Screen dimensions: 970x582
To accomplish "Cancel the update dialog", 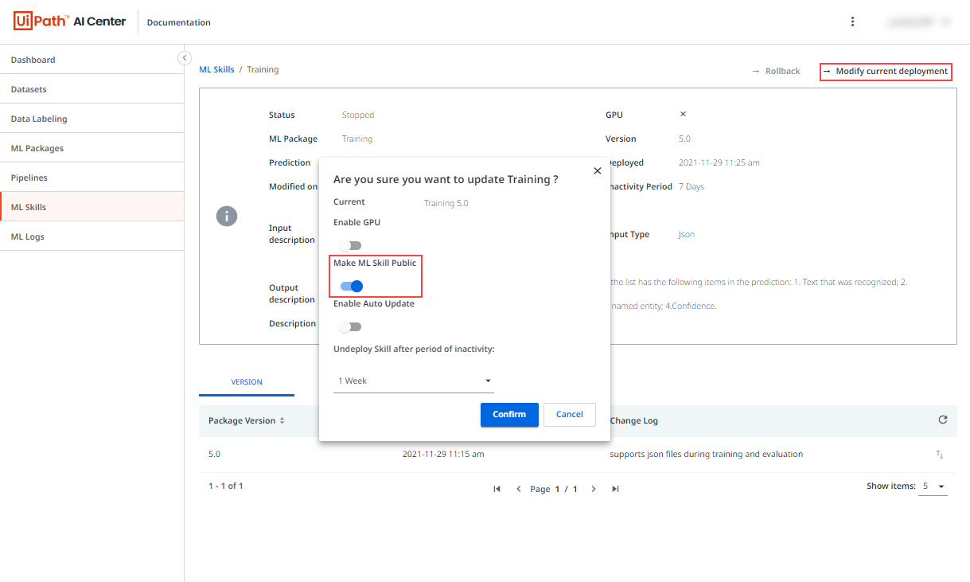I will point(570,414).
